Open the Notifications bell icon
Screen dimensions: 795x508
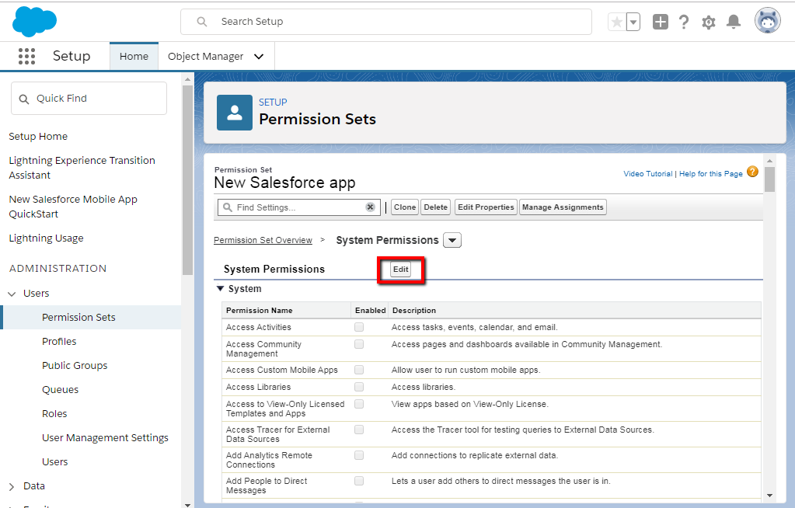(733, 22)
